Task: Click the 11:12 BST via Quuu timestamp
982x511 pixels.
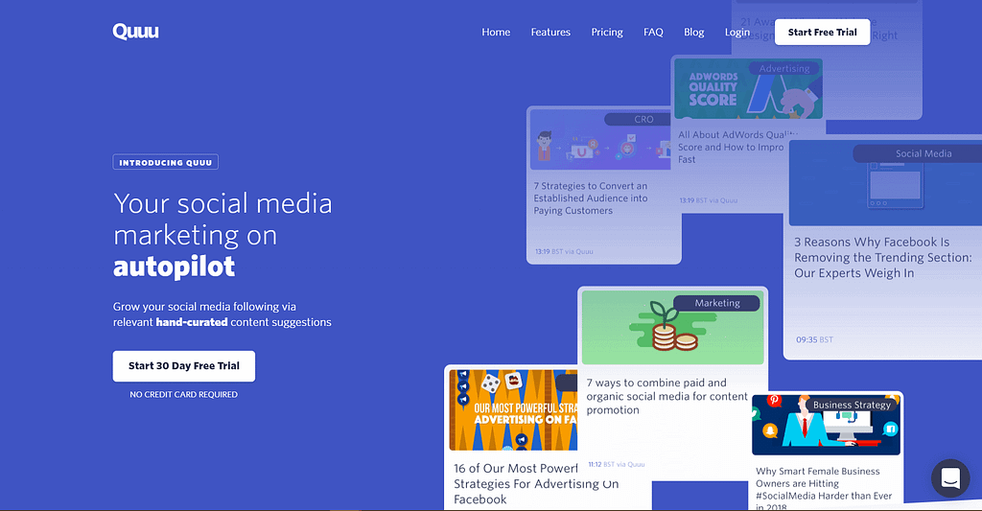Action: point(617,464)
